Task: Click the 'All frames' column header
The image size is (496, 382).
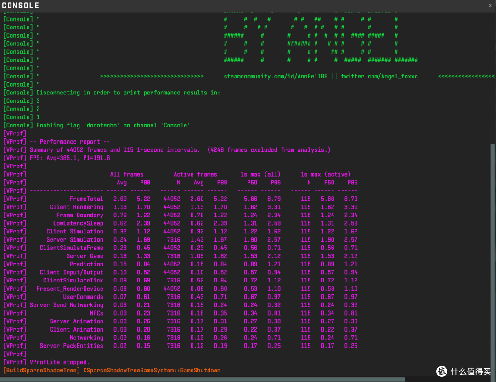Action: coord(127,174)
